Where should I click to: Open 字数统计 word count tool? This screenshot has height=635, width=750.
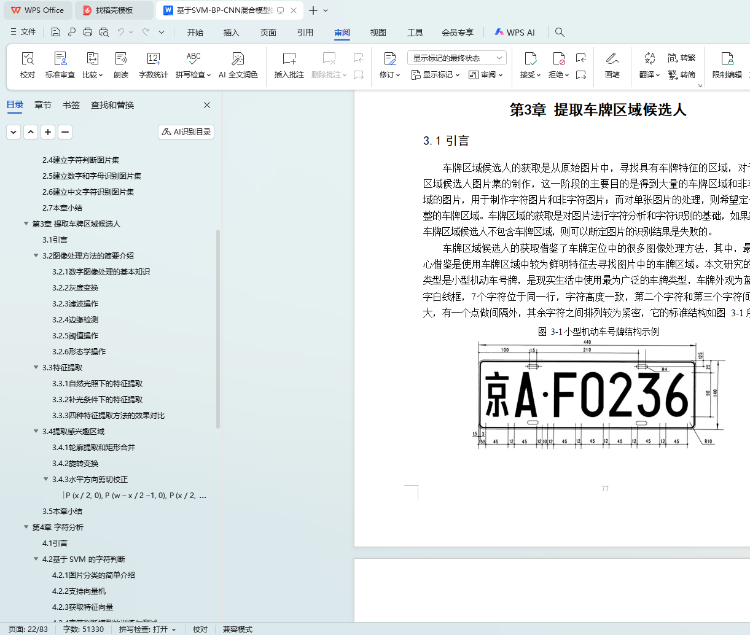154,64
